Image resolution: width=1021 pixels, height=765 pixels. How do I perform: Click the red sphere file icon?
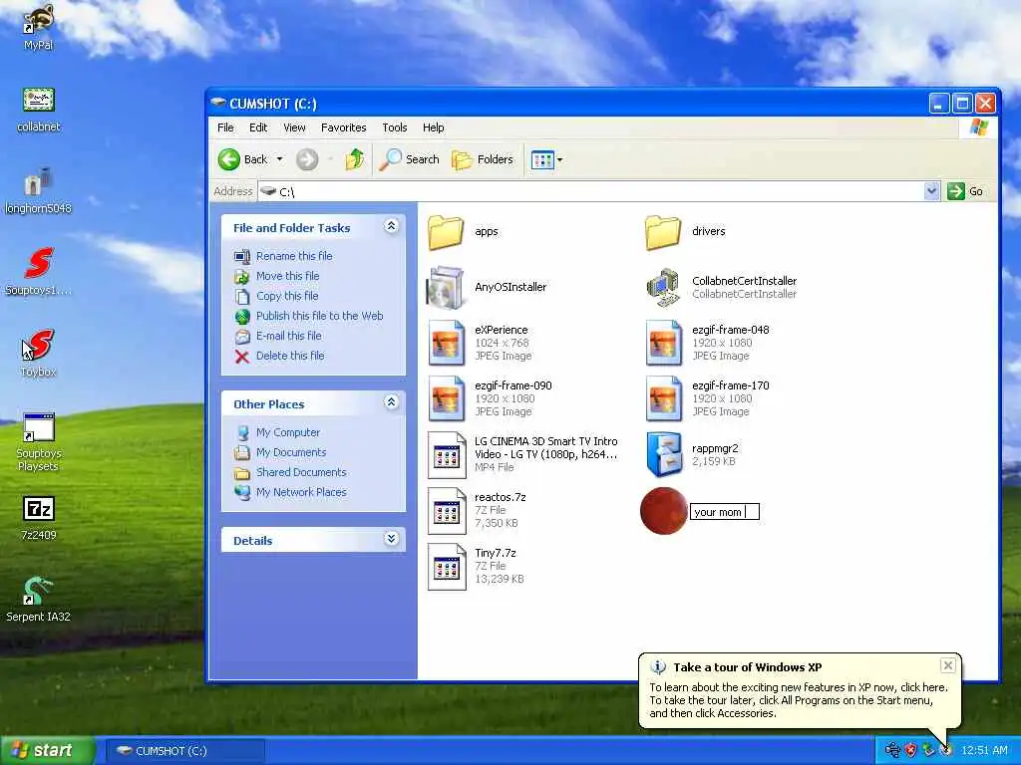[663, 511]
